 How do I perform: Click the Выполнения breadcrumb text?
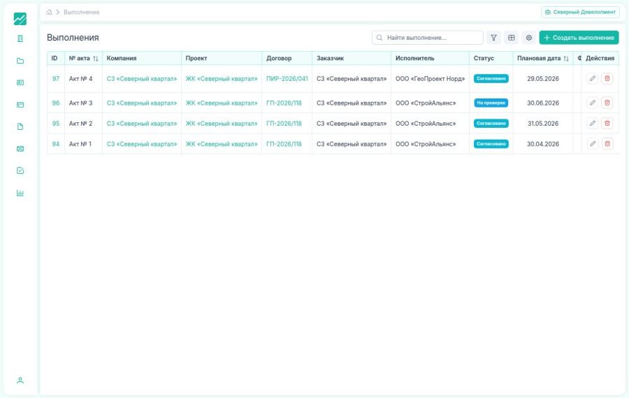[82, 12]
